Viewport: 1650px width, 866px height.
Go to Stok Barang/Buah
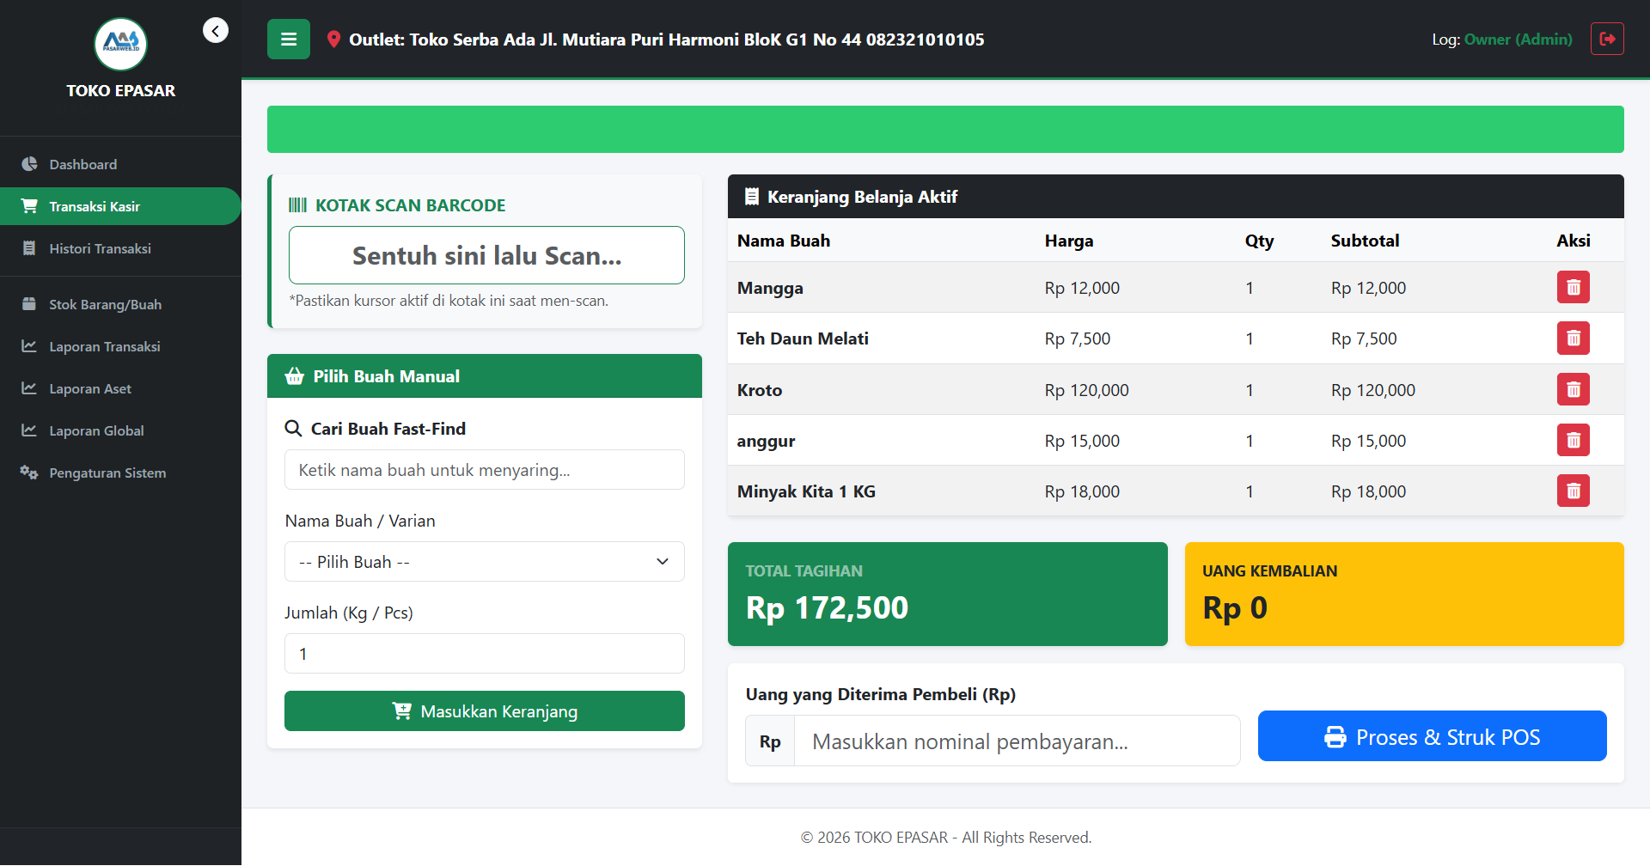pos(120,304)
